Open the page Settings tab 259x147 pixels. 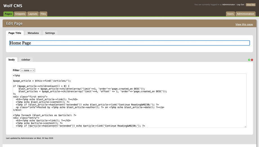[x=50, y=33]
